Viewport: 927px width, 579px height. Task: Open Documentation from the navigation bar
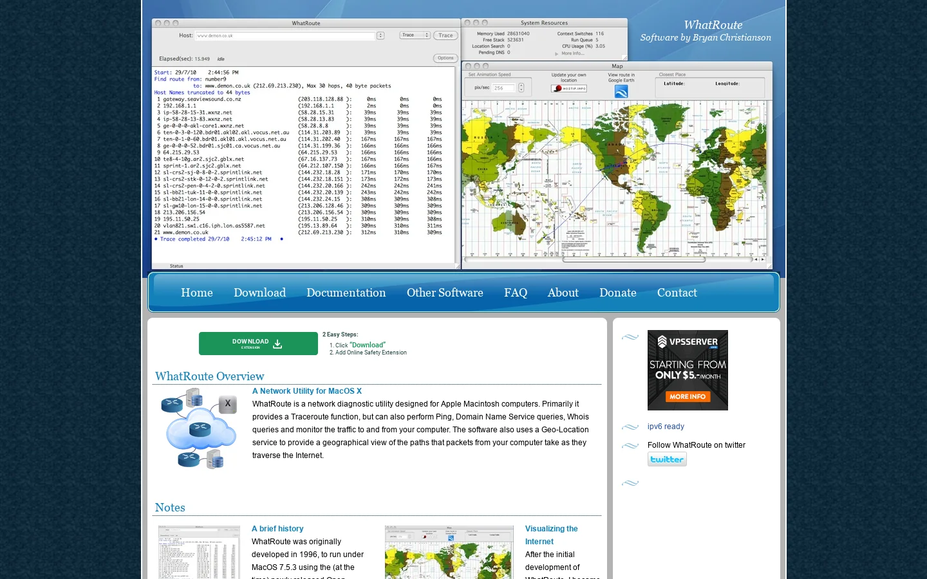click(346, 293)
